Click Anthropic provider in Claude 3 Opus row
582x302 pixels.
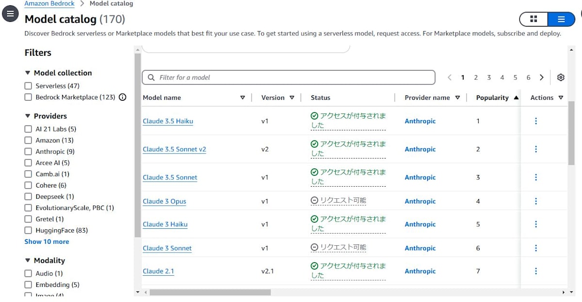point(420,201)
